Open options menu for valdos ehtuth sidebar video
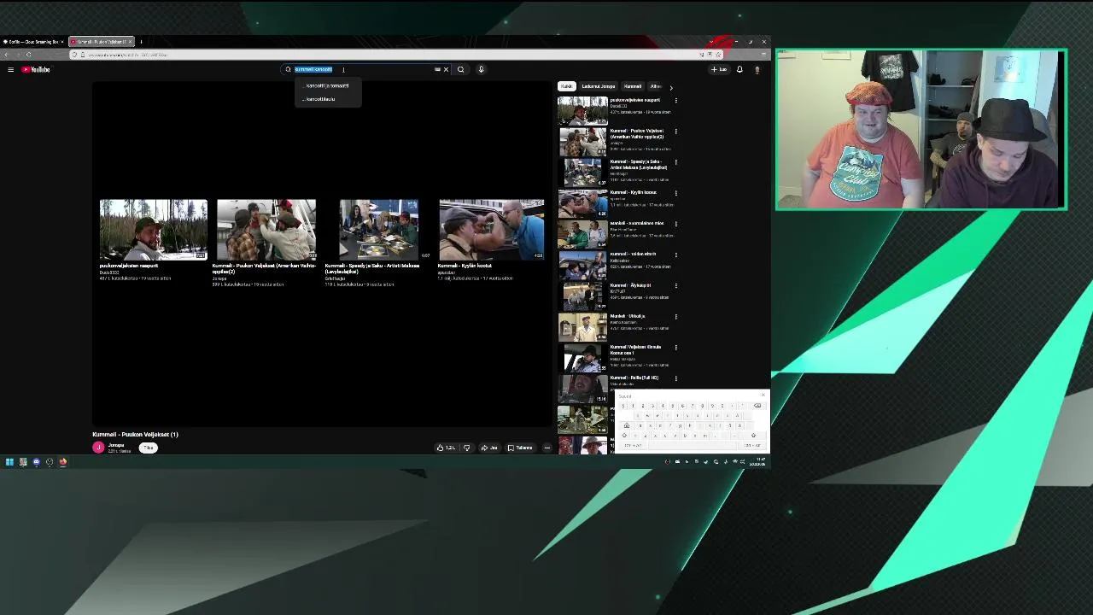Viewport: 1093px width, 615px height. tap(675, 255)
